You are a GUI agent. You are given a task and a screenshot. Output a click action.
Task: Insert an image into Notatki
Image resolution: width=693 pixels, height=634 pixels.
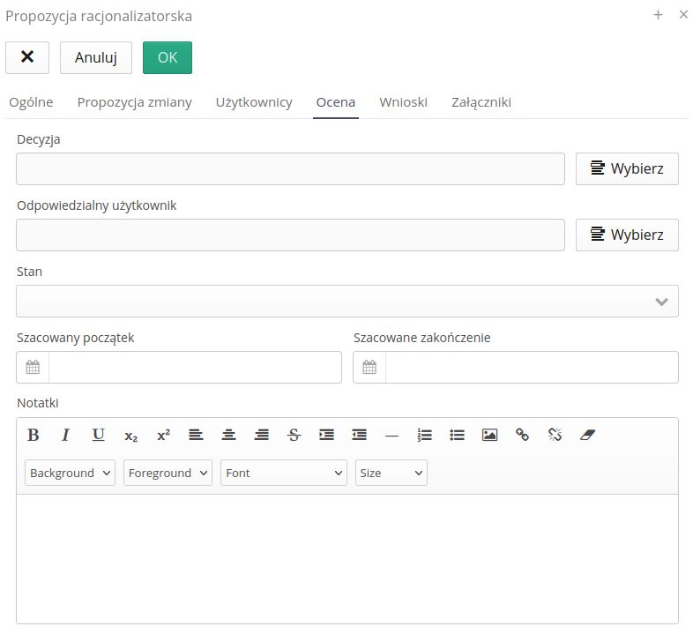tap(489, 435)
